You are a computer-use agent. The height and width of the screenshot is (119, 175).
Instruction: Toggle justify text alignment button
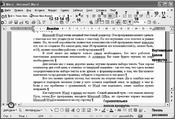coord(110,16)
